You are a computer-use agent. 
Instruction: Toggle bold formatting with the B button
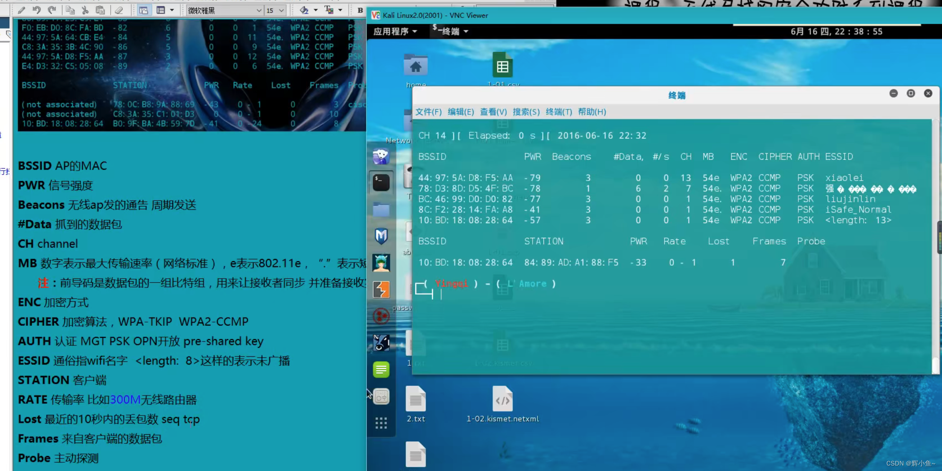[x=360, y=10]
